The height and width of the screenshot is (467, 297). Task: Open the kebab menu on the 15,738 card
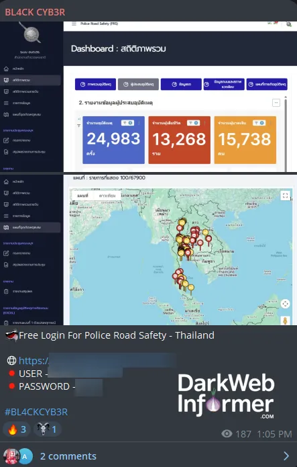coord(271,123)
